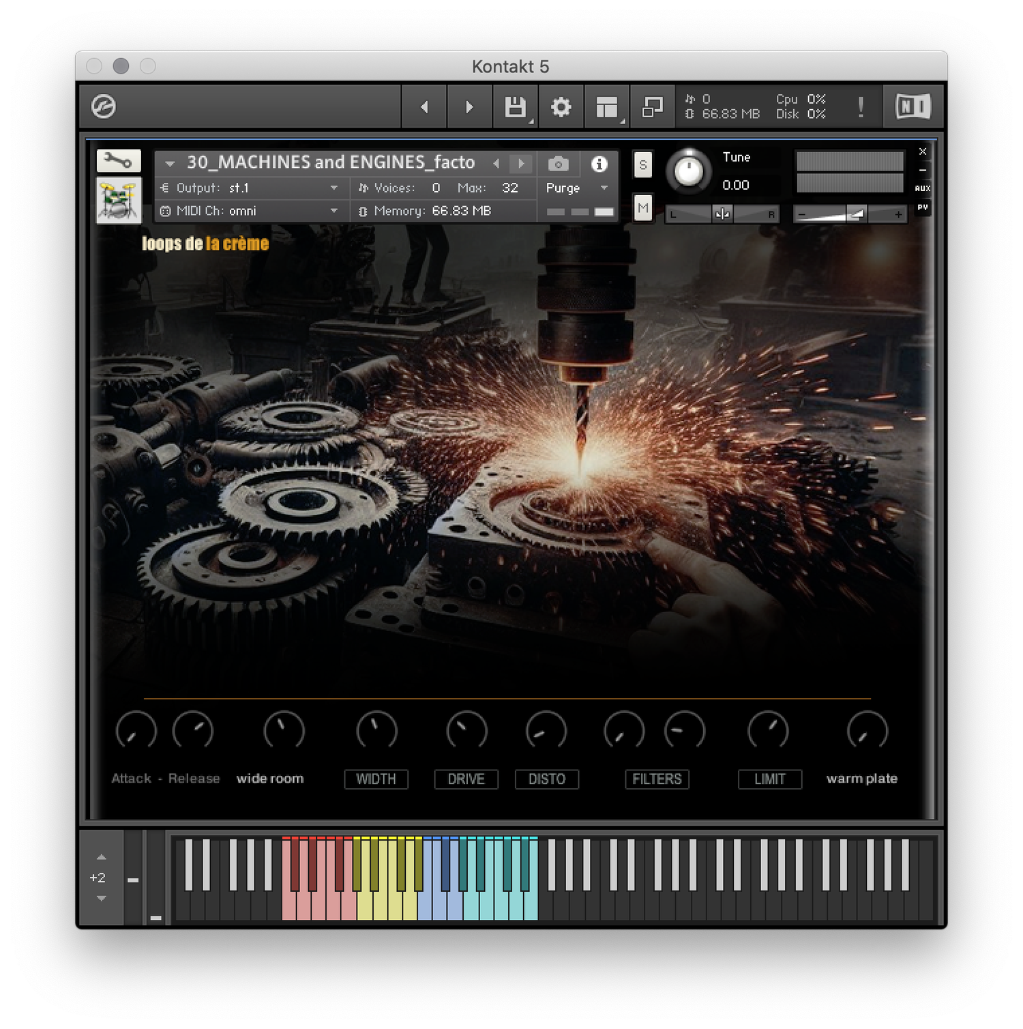
Task: Expand the Purge options menu
Action: pyautogui.click(x=603, y=188)
